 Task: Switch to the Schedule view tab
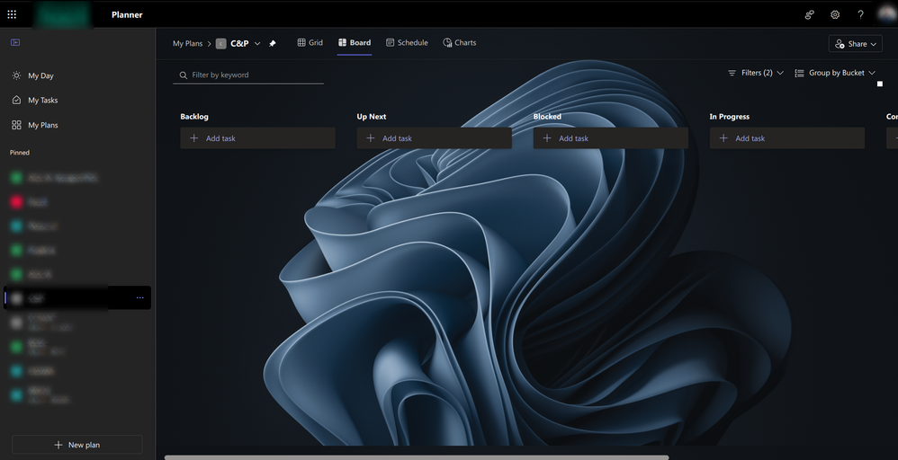point(407,42)
